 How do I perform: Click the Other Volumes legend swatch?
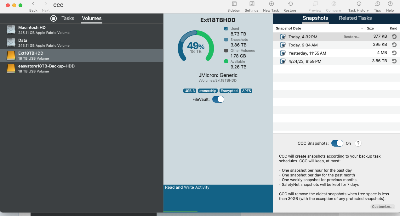226,51
